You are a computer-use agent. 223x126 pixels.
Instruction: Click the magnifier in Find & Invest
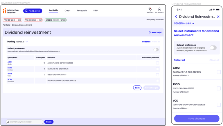pos(26,11)
